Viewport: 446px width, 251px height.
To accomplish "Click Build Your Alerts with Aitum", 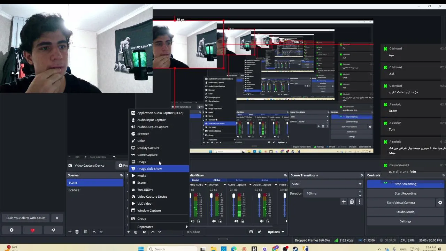I will click(26, 218).
